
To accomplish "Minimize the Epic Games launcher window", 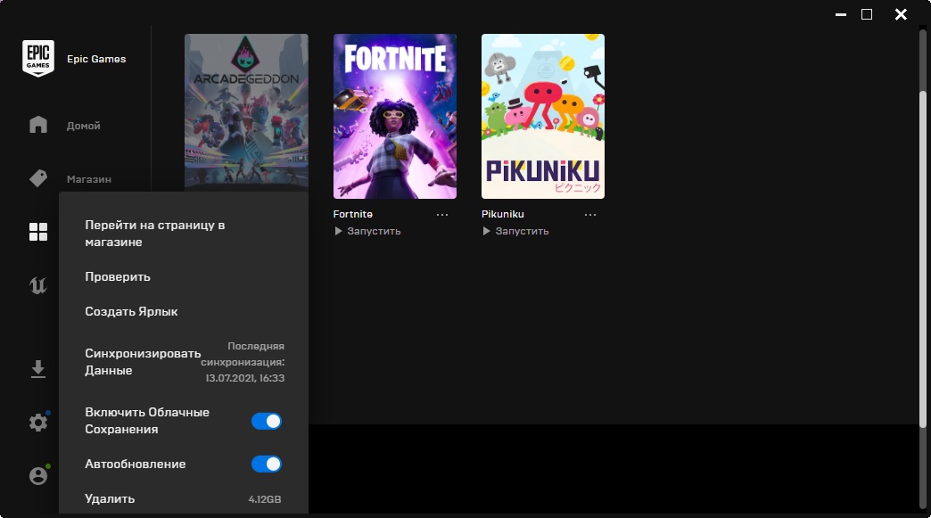I will (x=841, y=14).
